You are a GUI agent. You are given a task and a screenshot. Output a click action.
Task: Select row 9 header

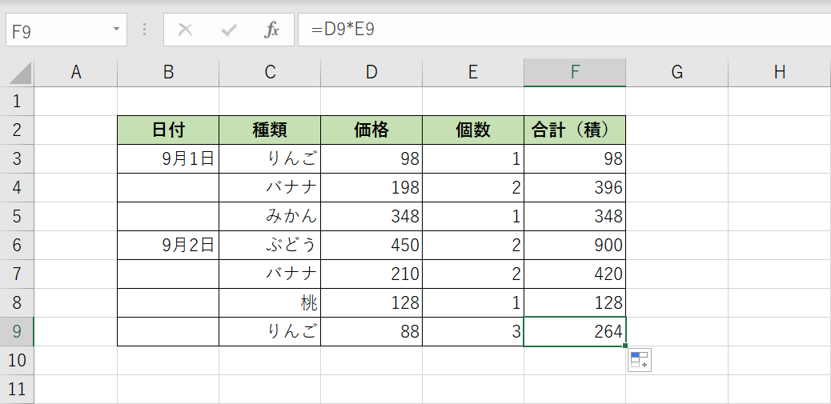[x=17, y=331]
